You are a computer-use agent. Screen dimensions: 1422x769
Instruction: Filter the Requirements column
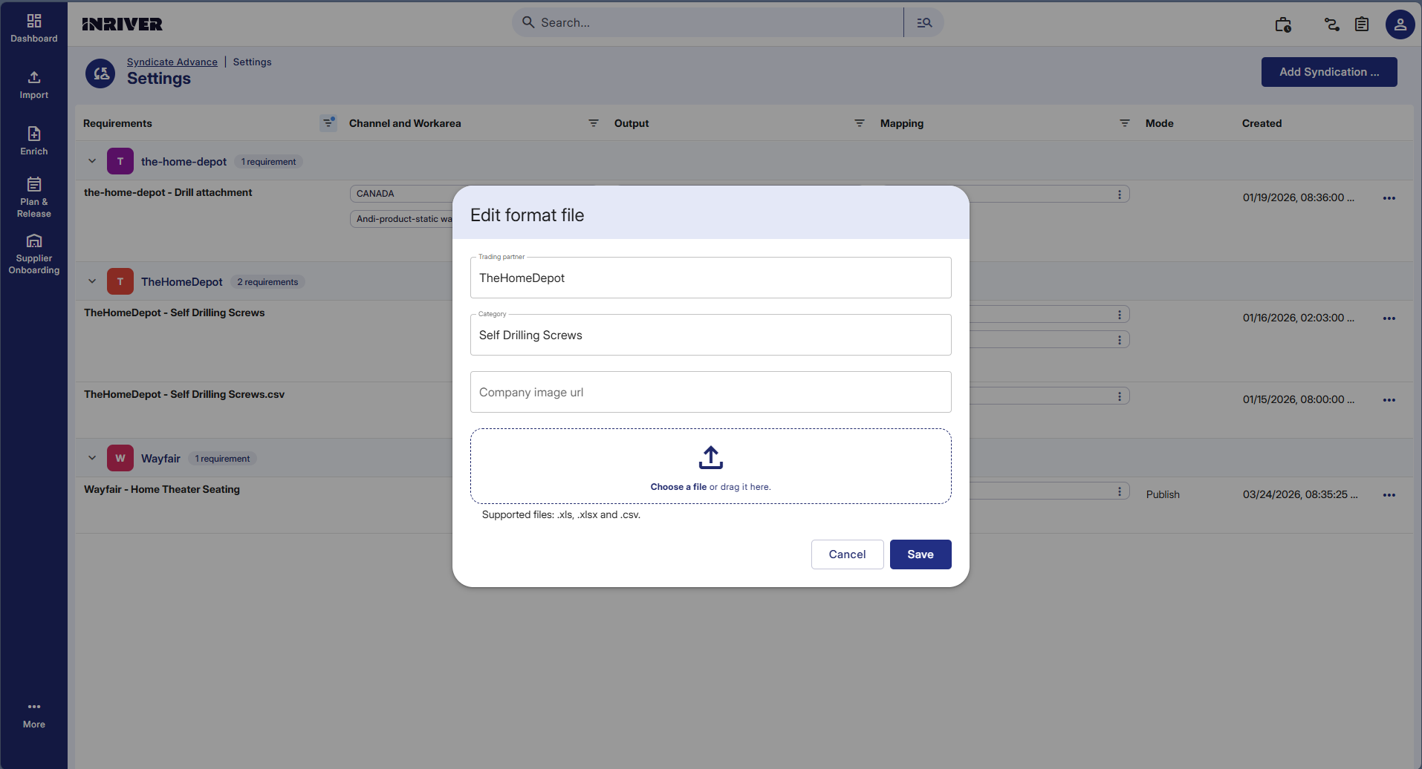click(328, 123)
